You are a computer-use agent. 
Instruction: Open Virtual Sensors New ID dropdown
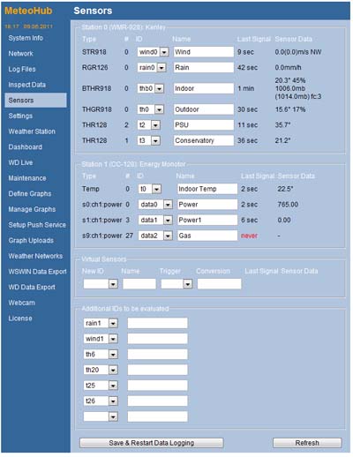101,284
